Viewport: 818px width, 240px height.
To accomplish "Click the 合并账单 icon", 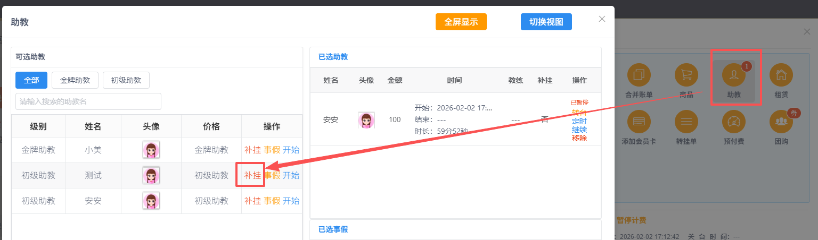I will tap(639, 75).
